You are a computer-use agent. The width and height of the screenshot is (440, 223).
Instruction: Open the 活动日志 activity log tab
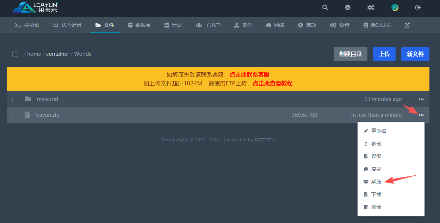pyautogui.click(x=377, y=25)
